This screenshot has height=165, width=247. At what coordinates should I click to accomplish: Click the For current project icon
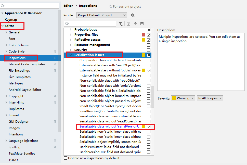[x=111, y=7]
